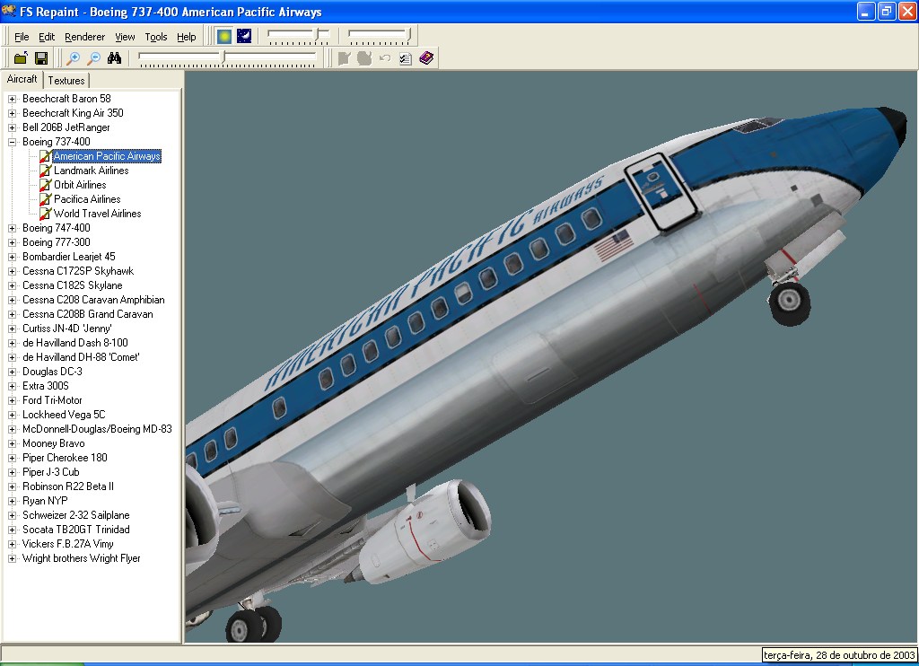Click the zoom out magnifier icon
Viewport: 919px width, 666px height.
pos(93,57)
